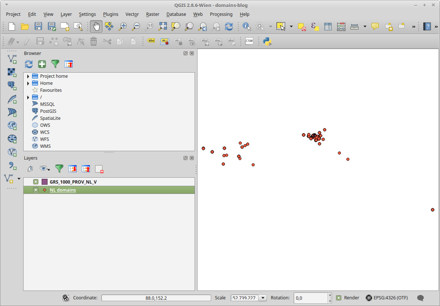The height and width of the screenshot is (306, 440).
Task: Open the Python console
Action: [267, 41]
